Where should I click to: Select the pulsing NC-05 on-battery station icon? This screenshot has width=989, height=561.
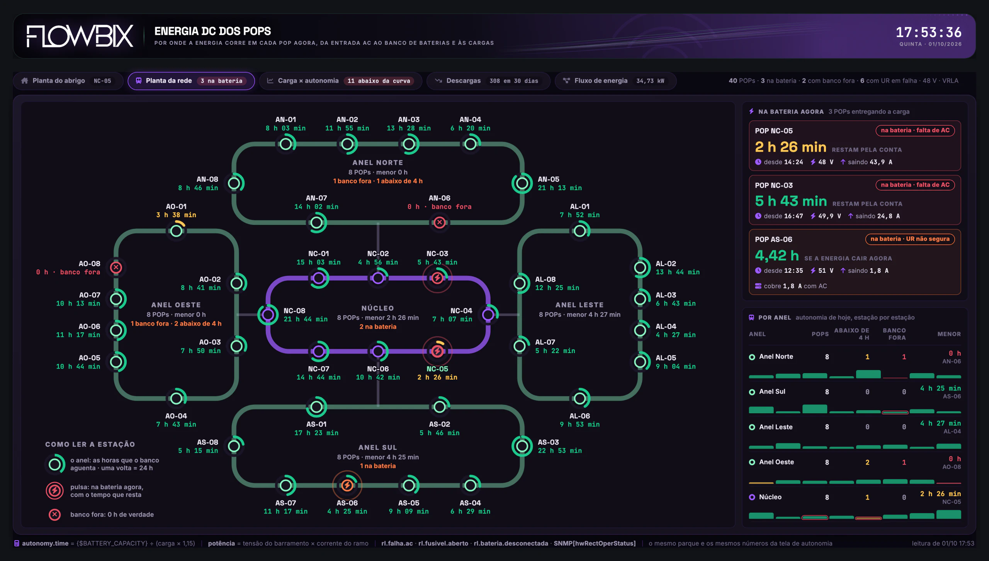437,351
